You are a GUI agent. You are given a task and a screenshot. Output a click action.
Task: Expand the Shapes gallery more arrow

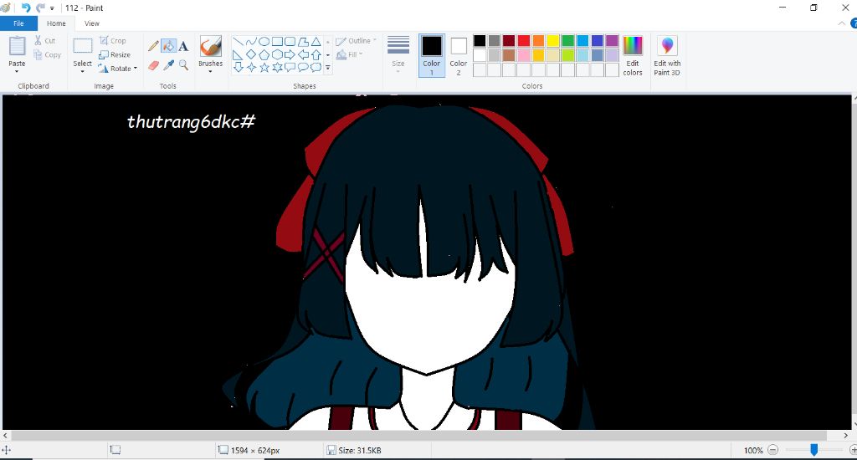pos(328,68)
